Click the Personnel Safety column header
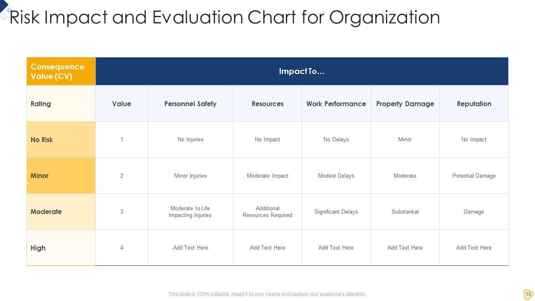This screenshot has width=535, height=301. (190, 104)
